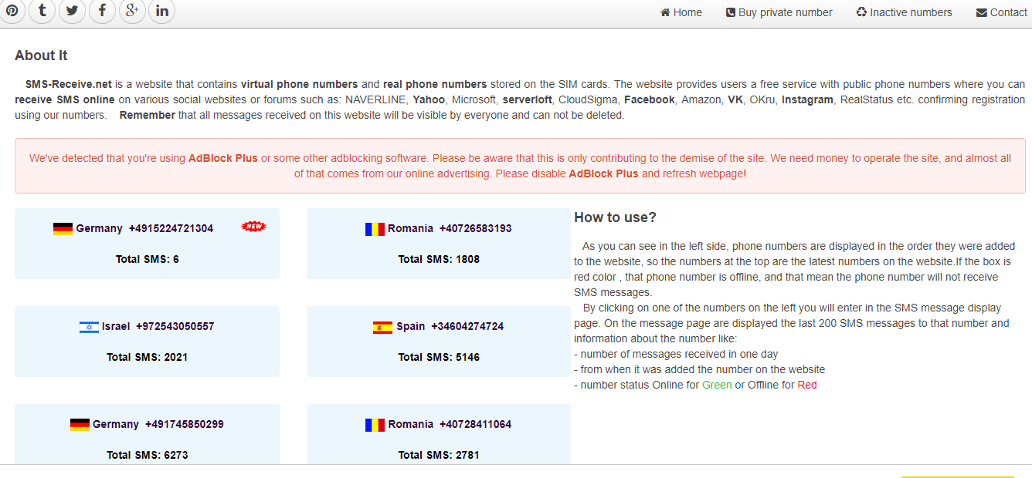Click the Tumblr share icon
This screenshot has height=478, width=1032.
pyautogui.click(x=42, y=11)
